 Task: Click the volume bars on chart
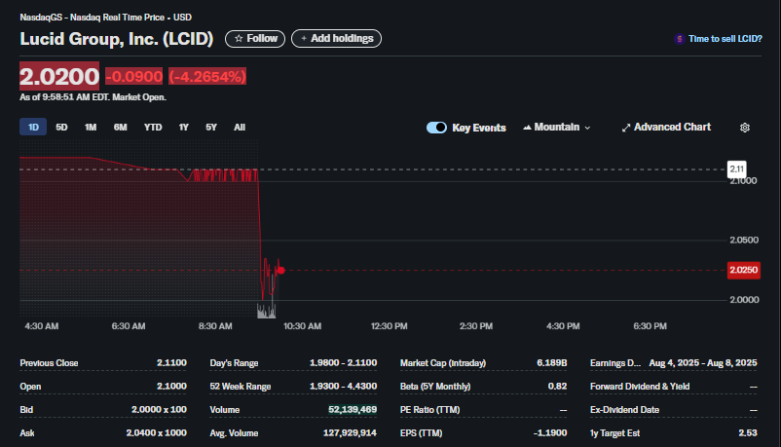coord(266,311)
